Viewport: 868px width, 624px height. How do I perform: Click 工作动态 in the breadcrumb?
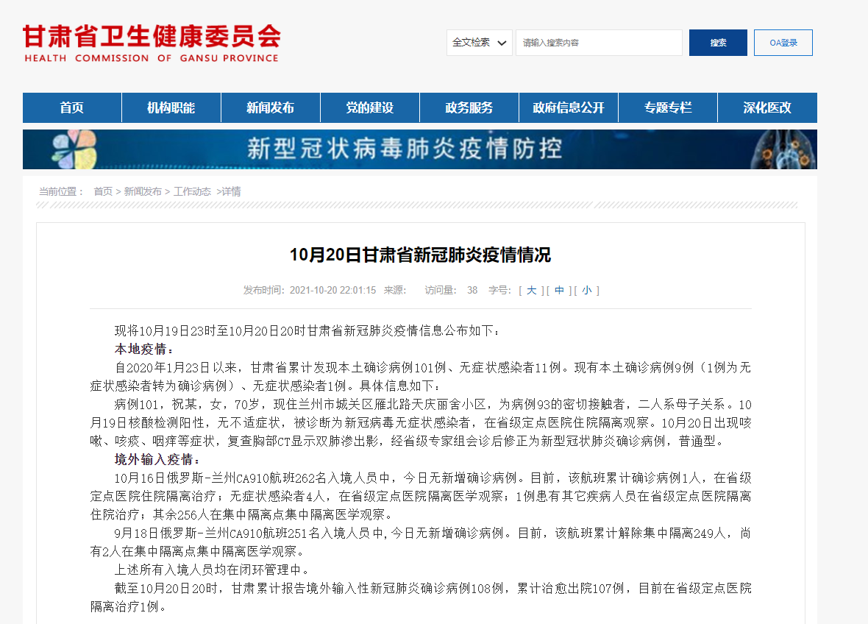coord(192,191)
